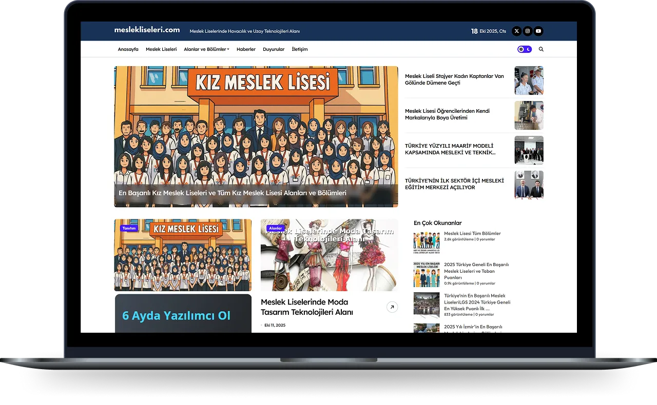Open the Boya Üretimi article thumbnail

529,115
